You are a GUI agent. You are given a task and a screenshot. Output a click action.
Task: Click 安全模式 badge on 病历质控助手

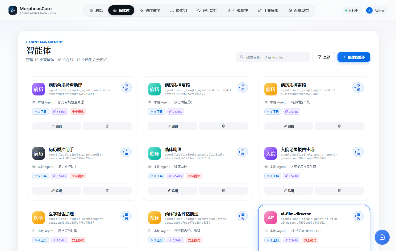(x=78, y=176)
